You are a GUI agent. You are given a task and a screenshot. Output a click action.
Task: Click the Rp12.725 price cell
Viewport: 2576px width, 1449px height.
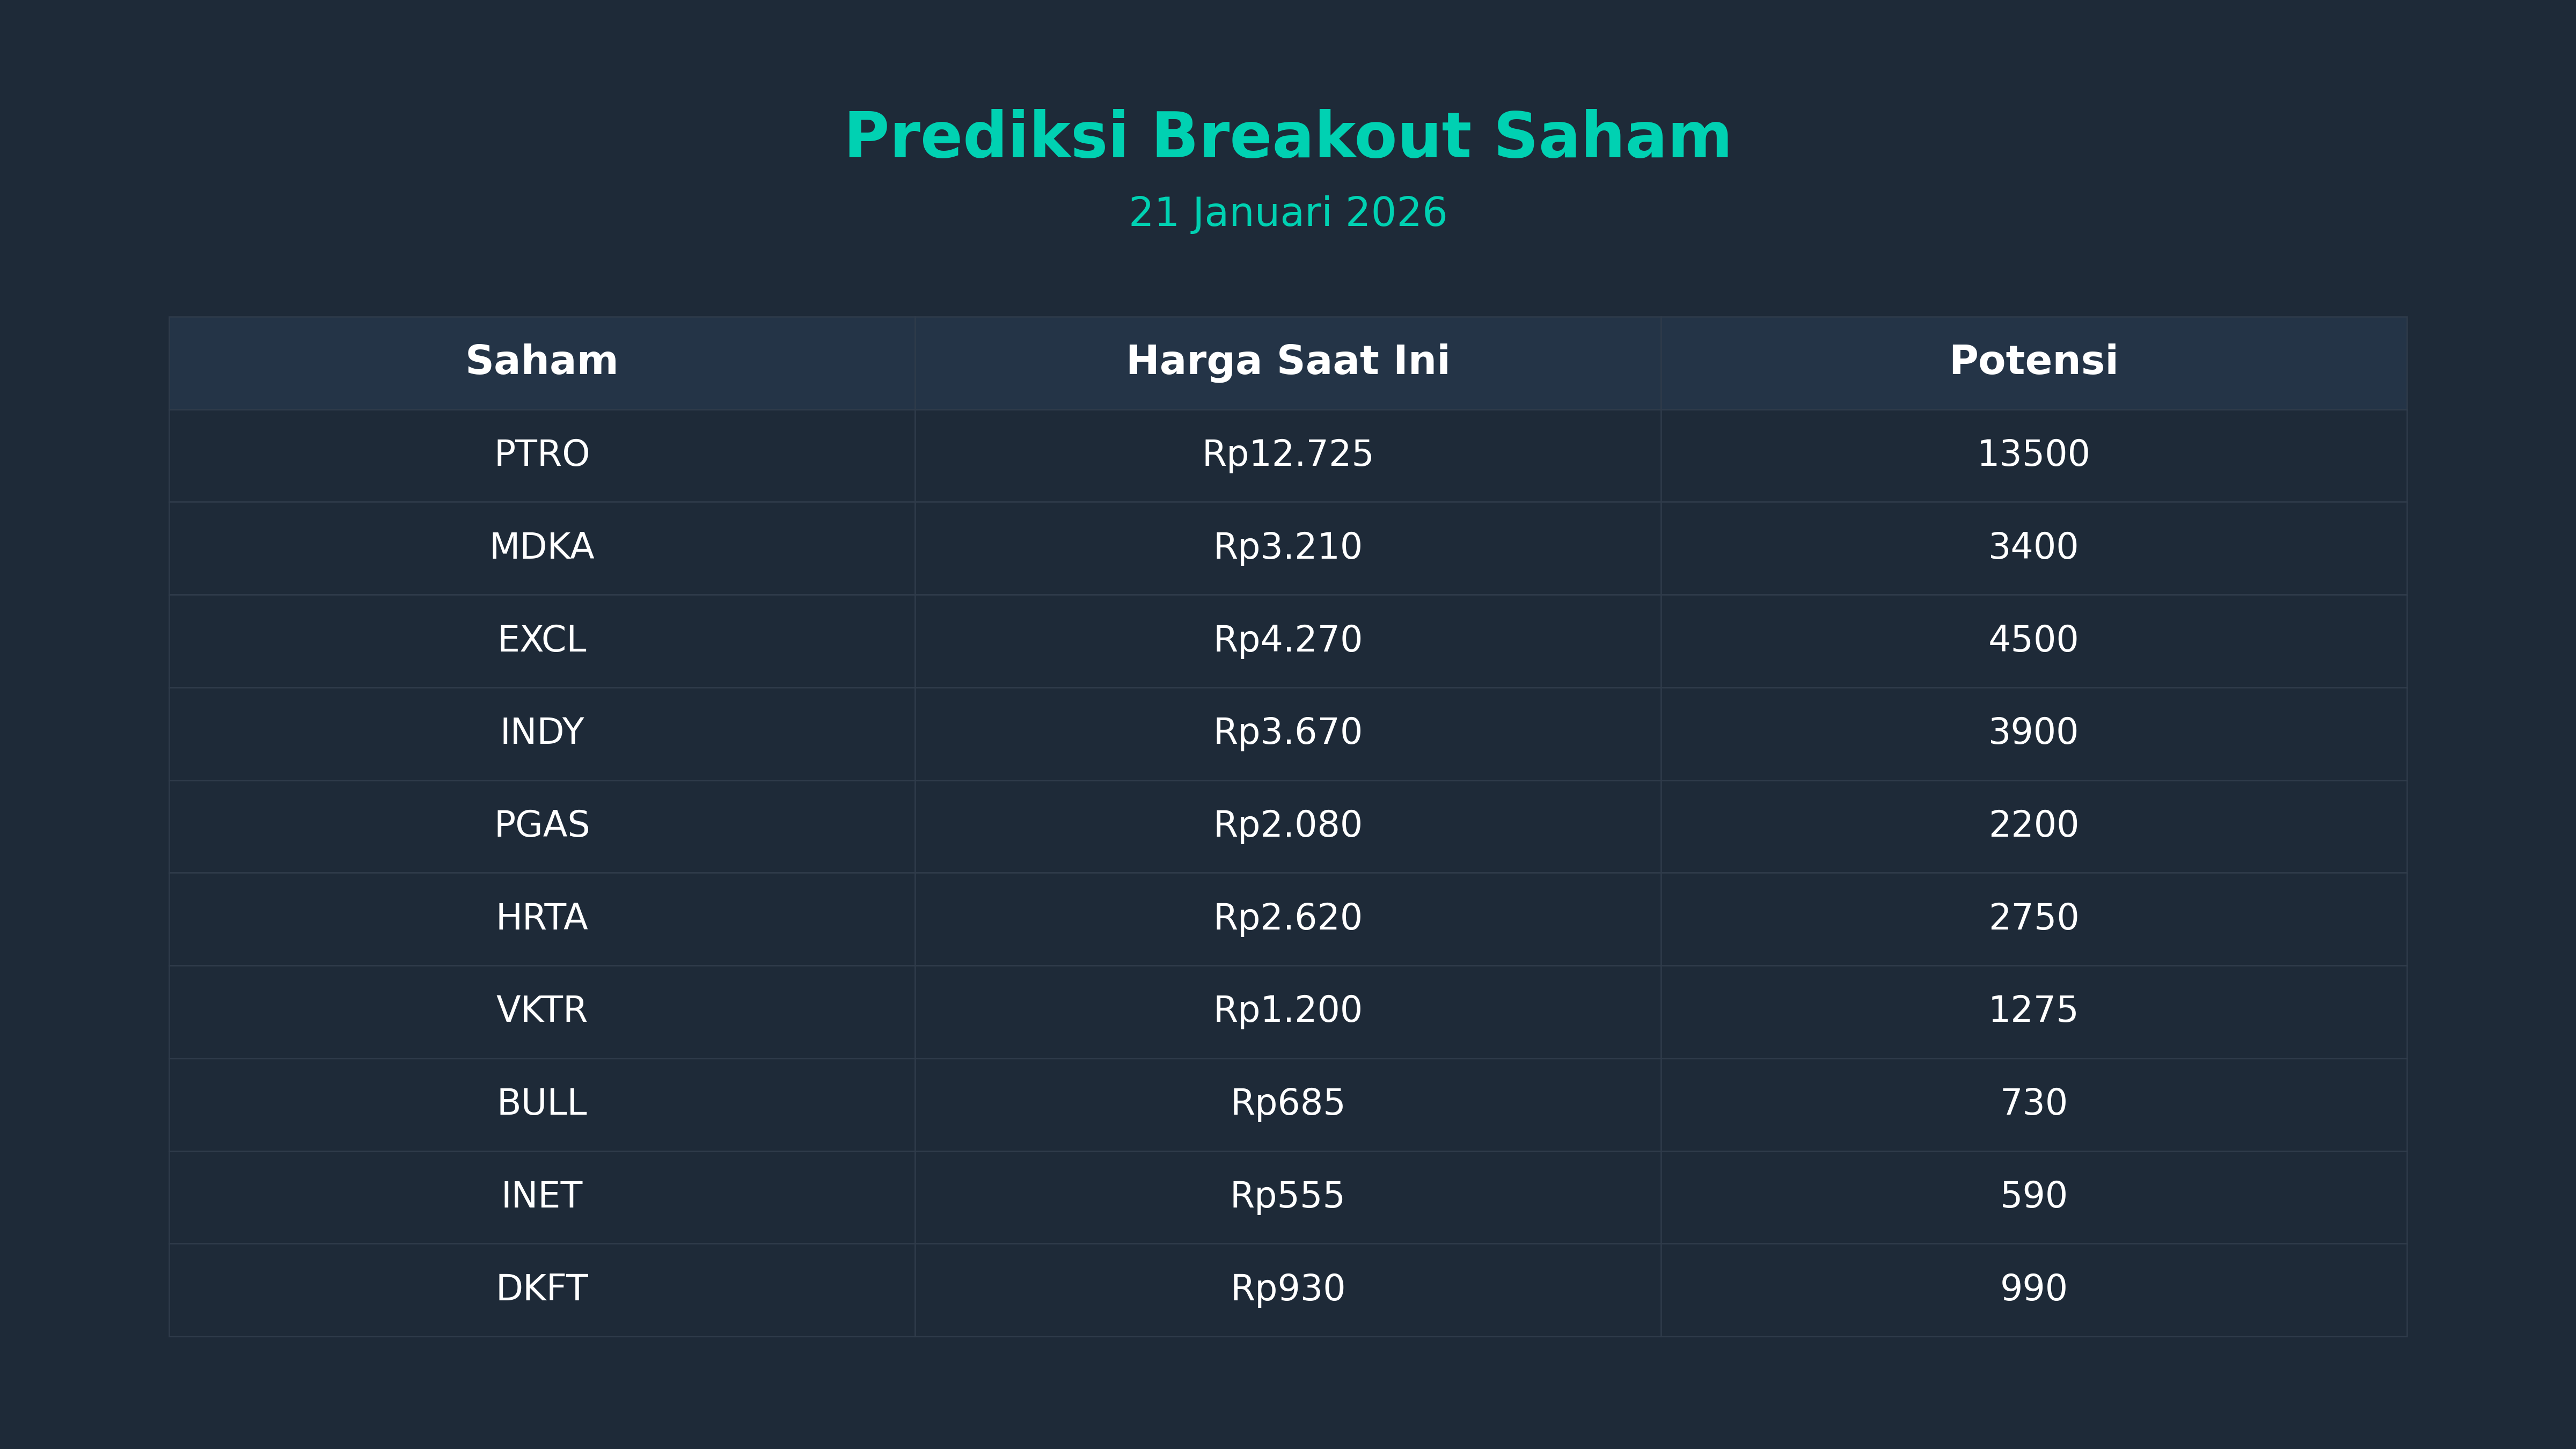coord(1287,454)
